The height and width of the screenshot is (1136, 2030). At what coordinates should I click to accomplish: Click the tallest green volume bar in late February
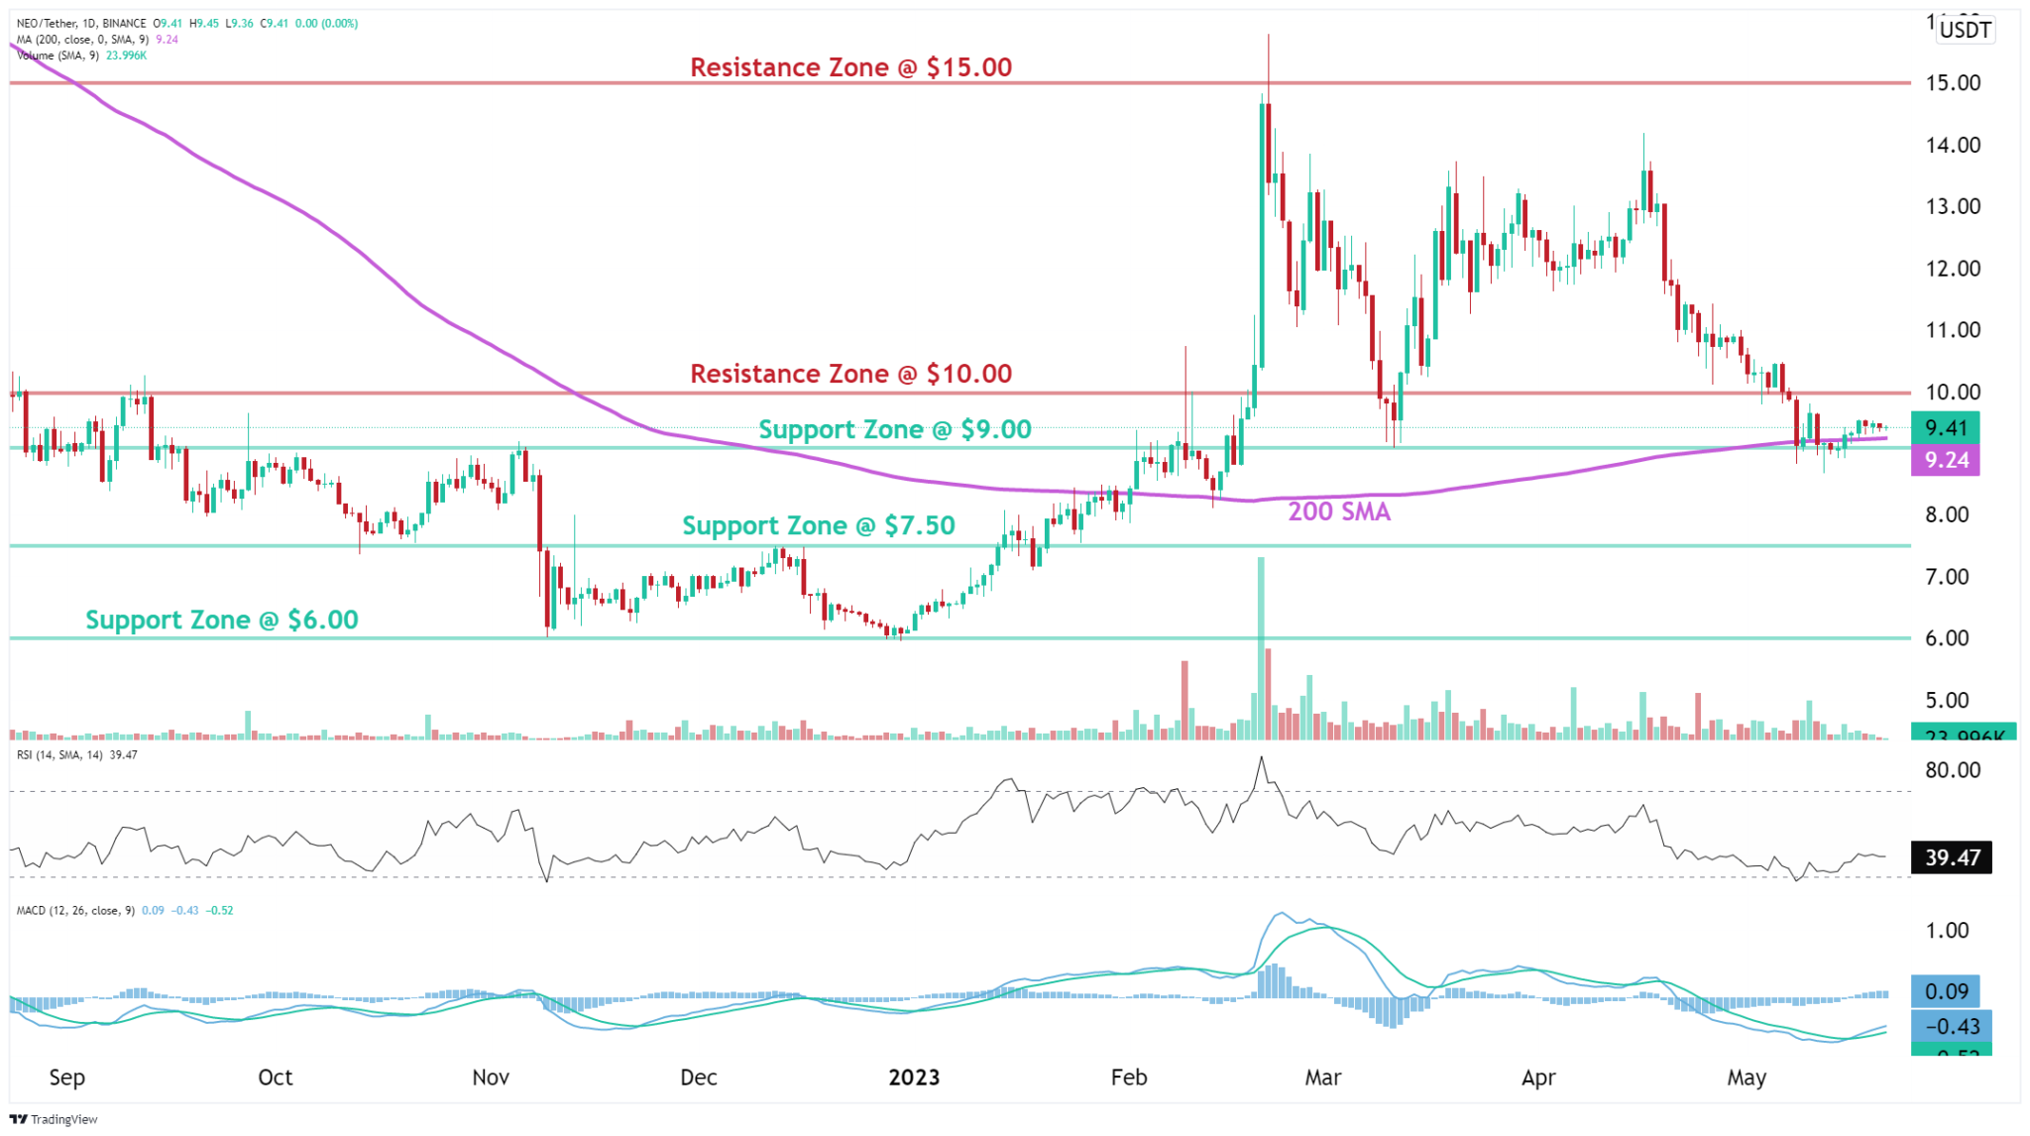tap(1261, 648)
